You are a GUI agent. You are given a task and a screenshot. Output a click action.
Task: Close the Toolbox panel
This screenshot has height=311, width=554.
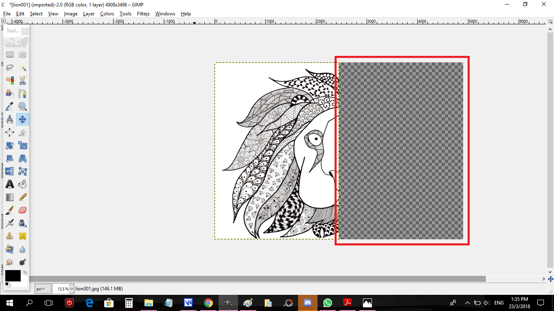tap(24, 31)
